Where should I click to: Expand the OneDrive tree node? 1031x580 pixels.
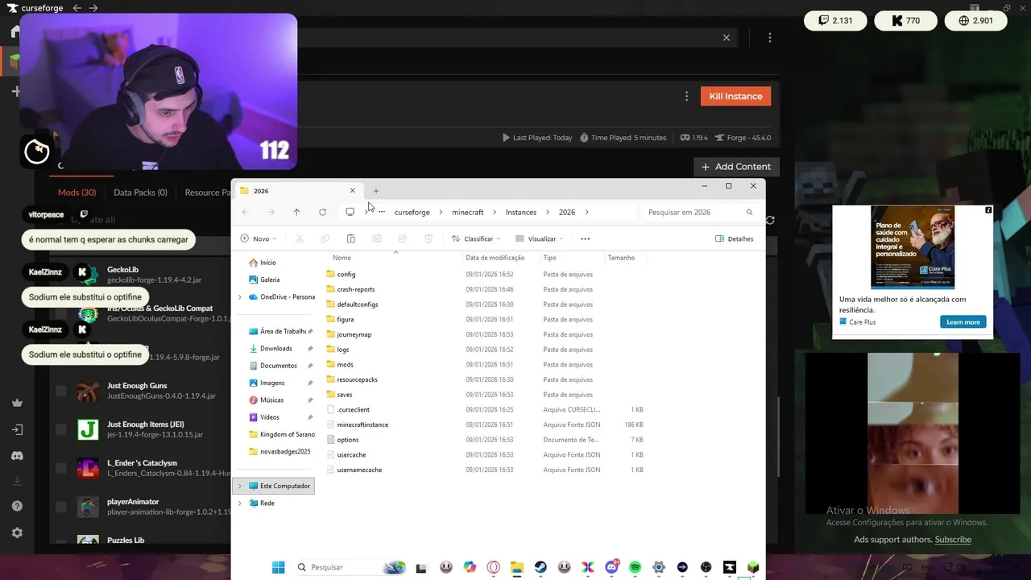[239, 297]
